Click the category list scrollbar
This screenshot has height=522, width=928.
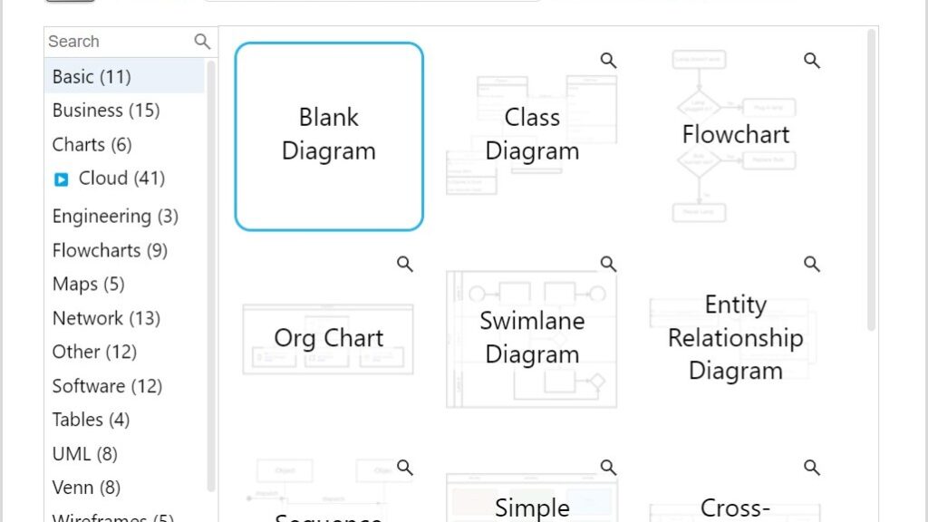coord(211,272)
